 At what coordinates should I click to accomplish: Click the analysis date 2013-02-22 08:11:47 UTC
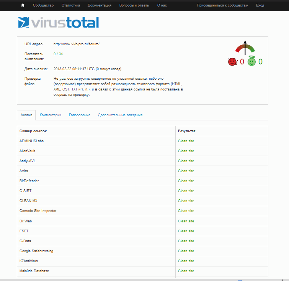click(74, 69)
